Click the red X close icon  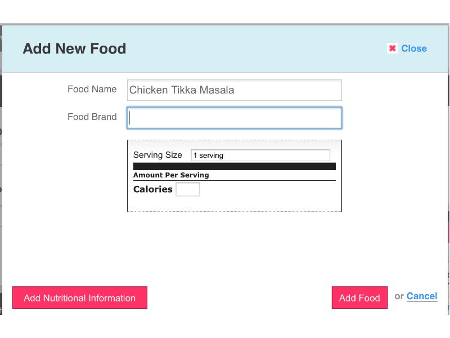pyautogui.click(x=392, y=48)
